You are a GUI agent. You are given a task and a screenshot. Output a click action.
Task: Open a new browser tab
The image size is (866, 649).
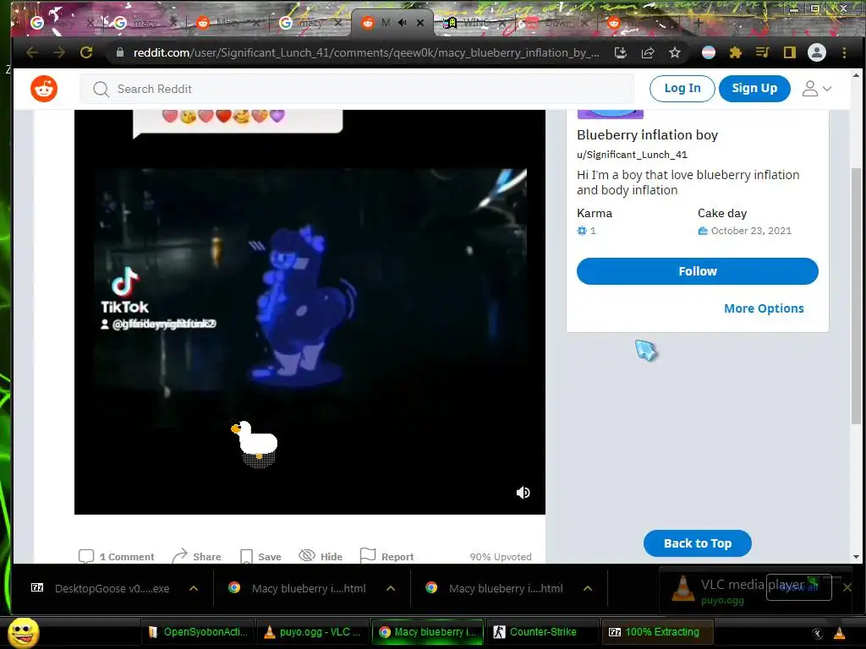(x=698, y=23)
